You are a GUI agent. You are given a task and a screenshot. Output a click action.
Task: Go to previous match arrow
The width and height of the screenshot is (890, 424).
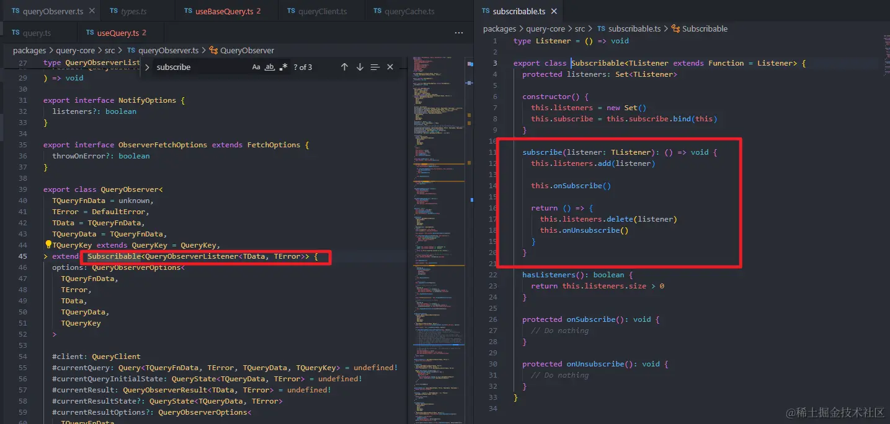pyautogui.click(x=345, y=67)
